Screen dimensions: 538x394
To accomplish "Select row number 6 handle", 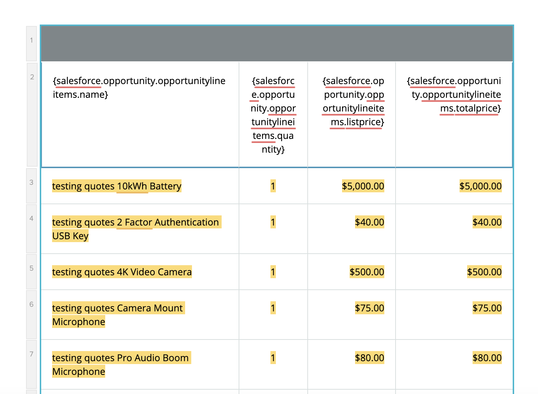I will [31, 315].
